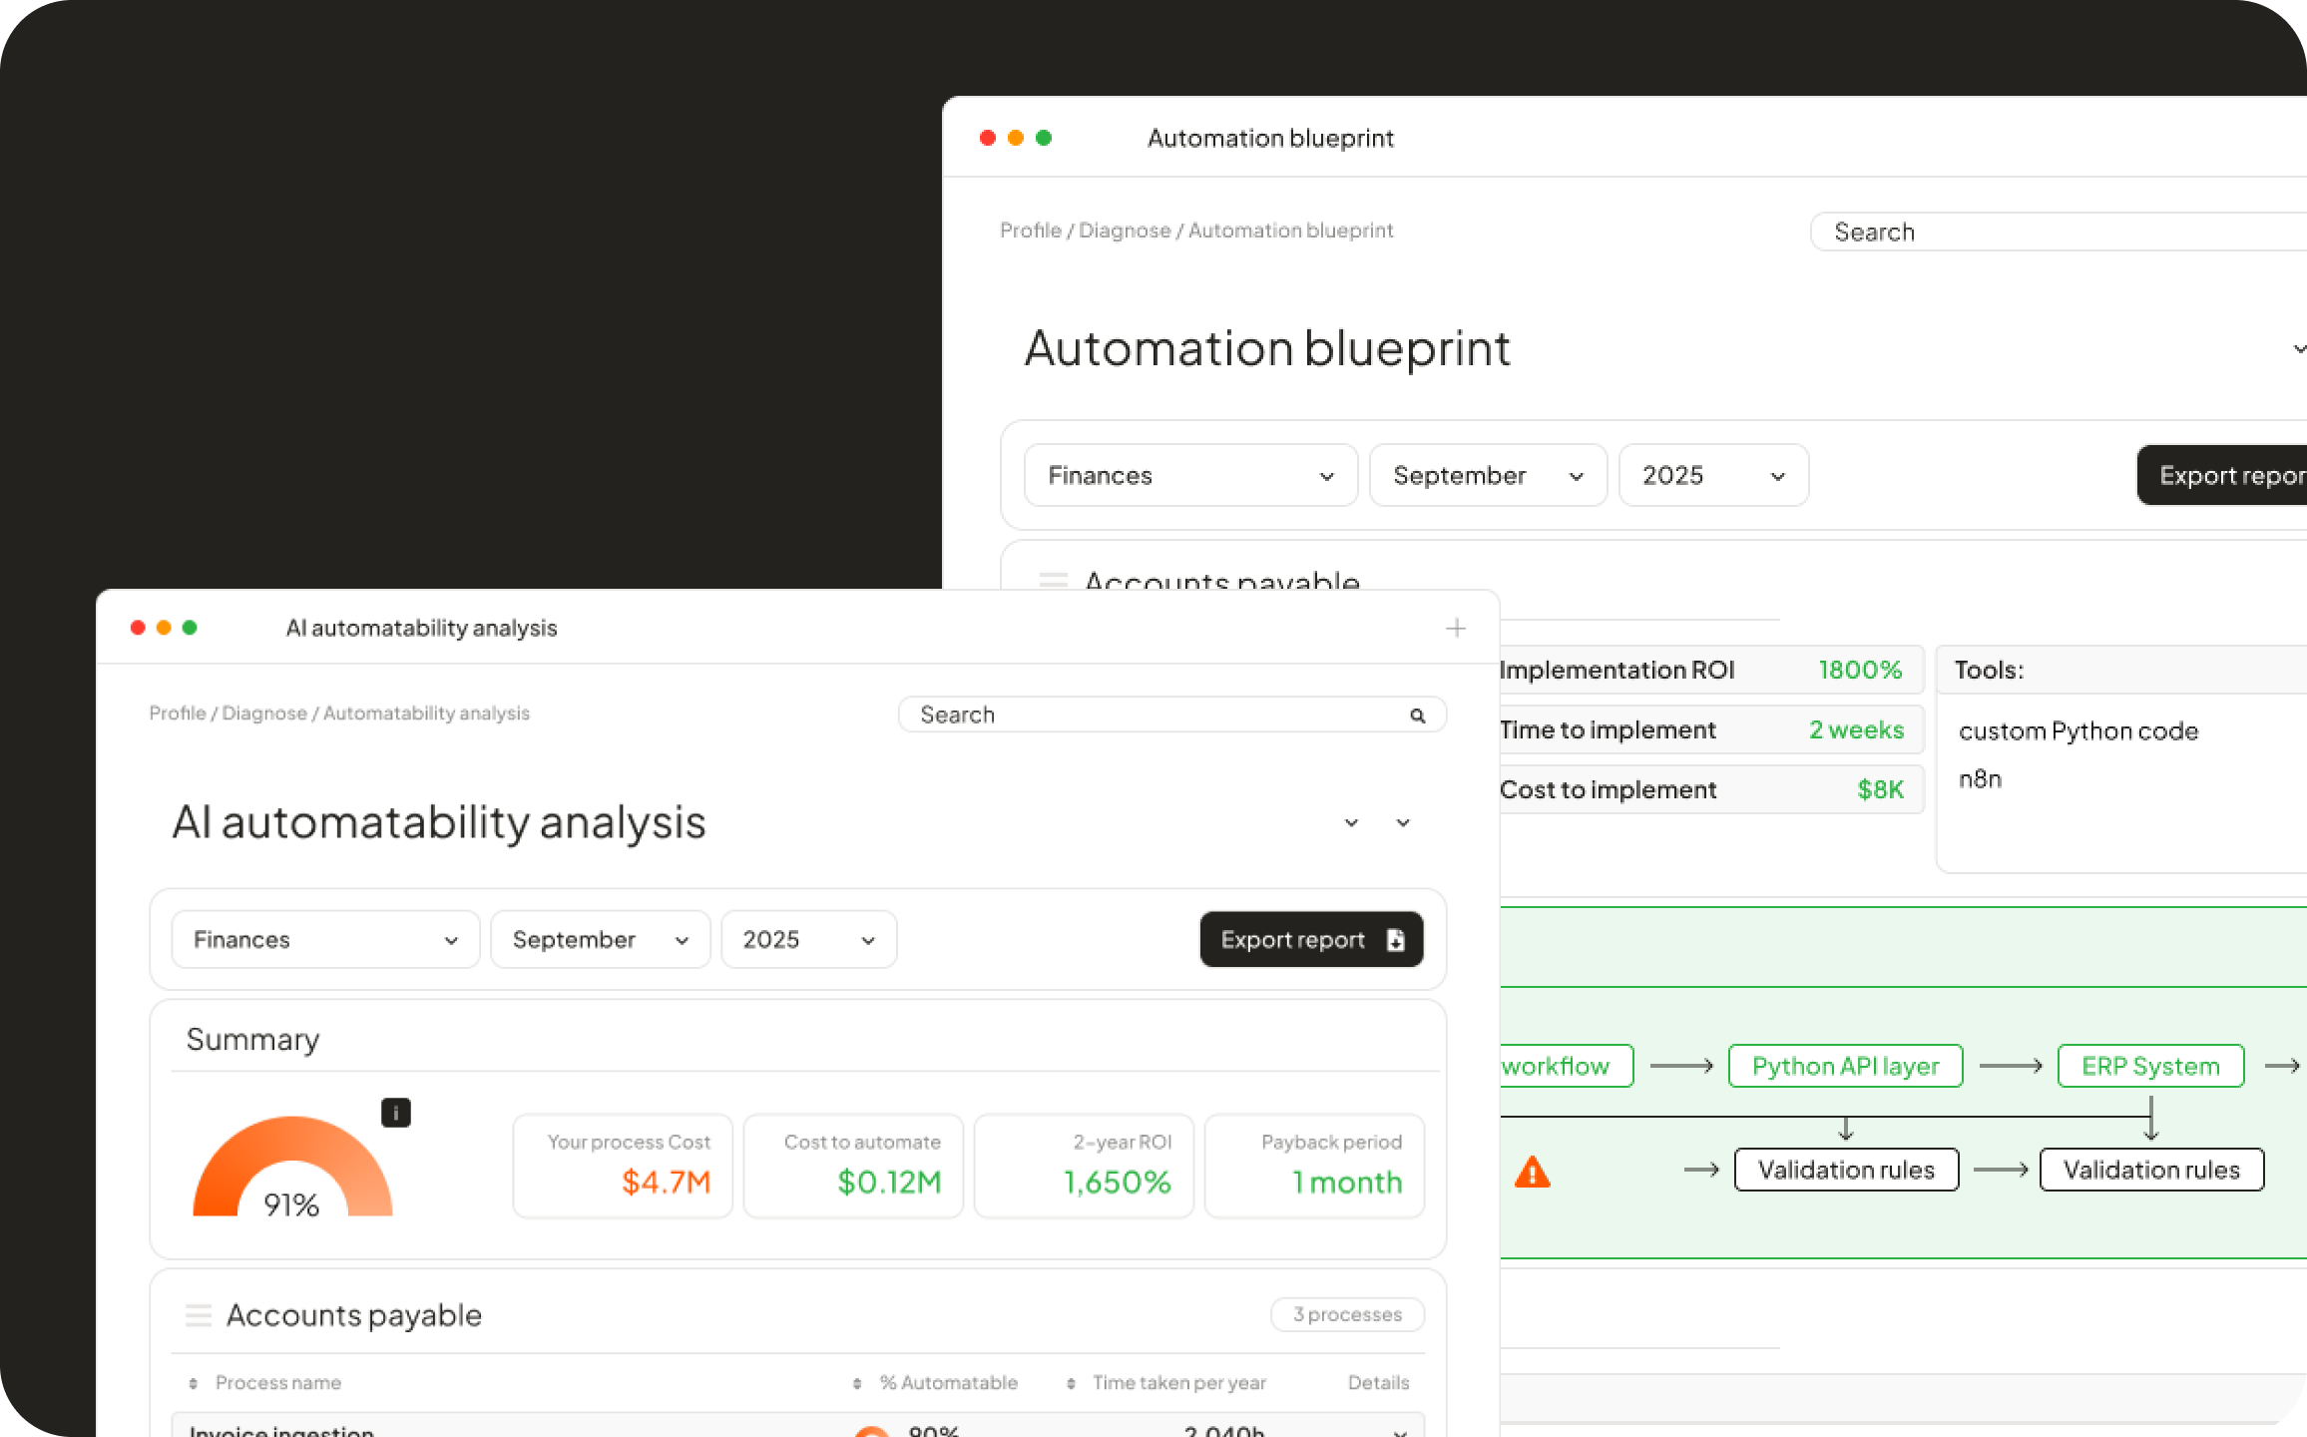This screenshot has height=1437, width=2307.
Task: Click the info icon above the 91% gauge
Action: click(x=396, y=1113)
